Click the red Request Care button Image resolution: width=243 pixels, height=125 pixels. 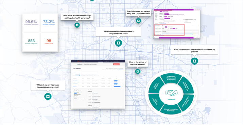116,64
